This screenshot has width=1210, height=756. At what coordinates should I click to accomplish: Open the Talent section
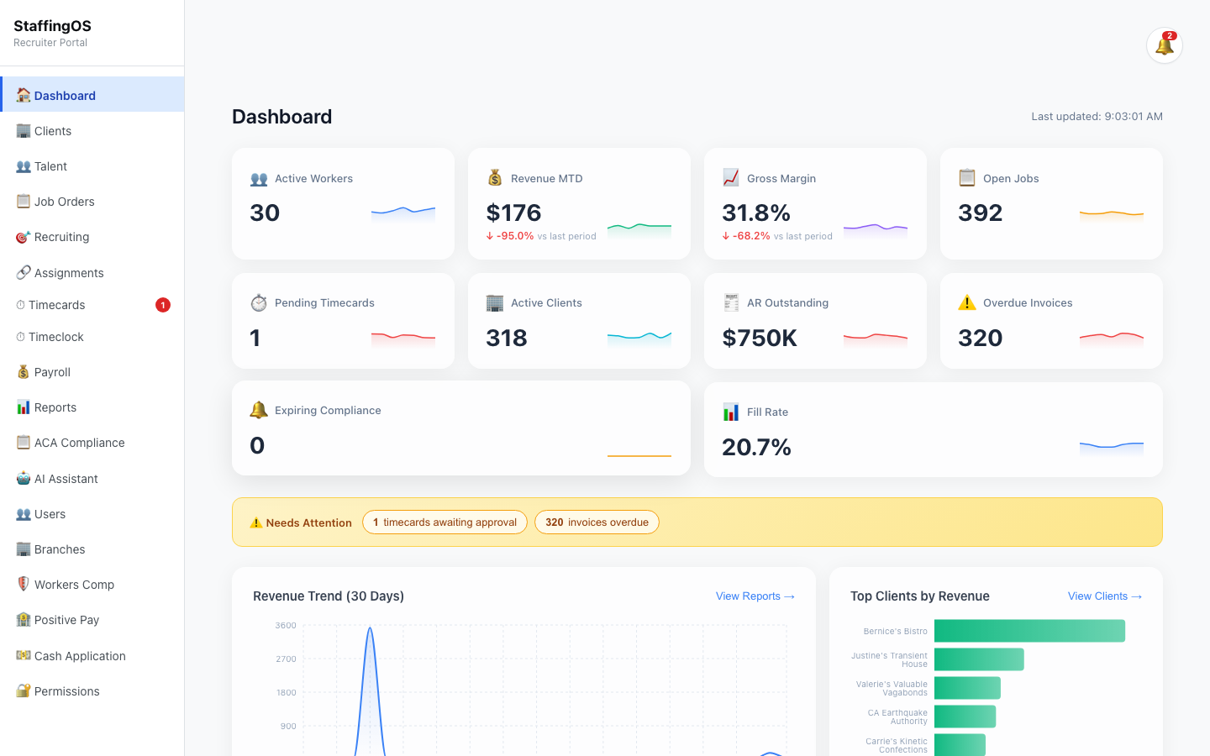pyautogui.click(x=50, y=165)
